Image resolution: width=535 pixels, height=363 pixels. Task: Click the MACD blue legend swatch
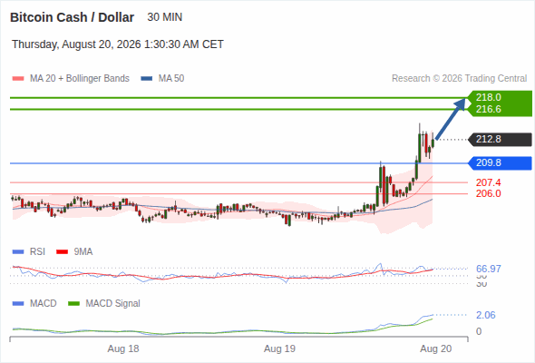pyautogui.click(x=18, y=304)
